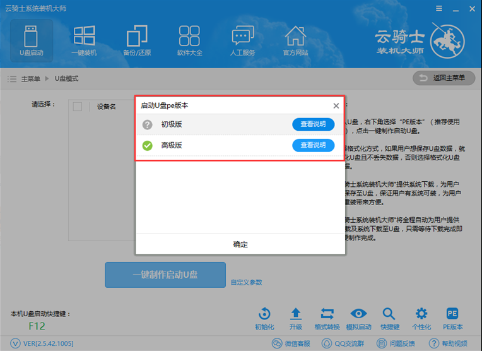Open the PE版本 tool
Screen dimensions: 482x351
(452, 319)
